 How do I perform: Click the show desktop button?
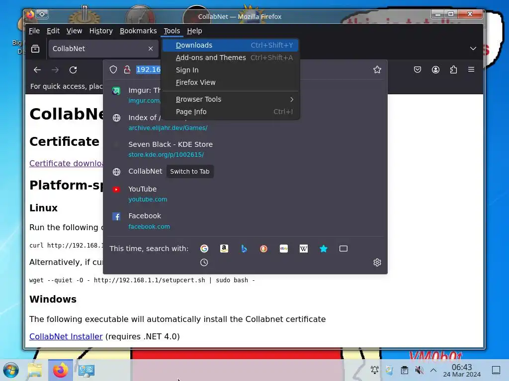pyautogui.click(x=496, y=370)
